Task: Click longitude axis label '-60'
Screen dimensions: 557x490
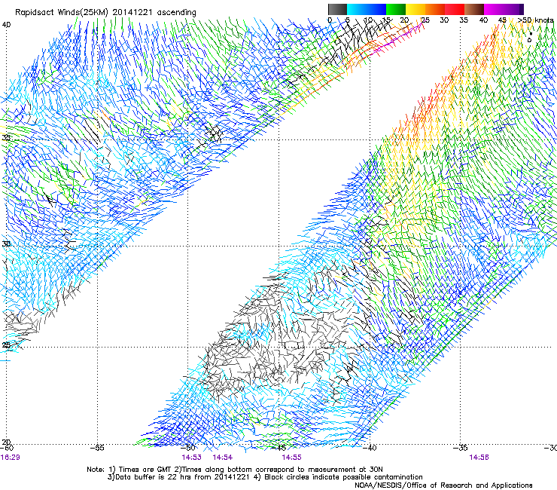Action: pyautogui.click(x=7, y=448)
